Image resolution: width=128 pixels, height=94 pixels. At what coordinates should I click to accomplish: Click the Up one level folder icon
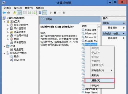15,13
